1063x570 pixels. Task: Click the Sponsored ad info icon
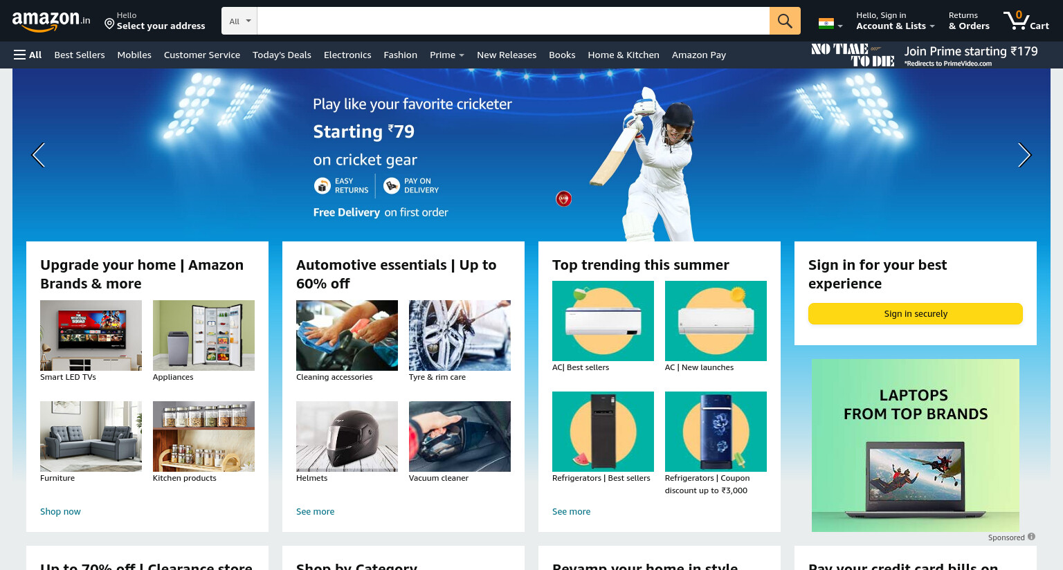1031,537
